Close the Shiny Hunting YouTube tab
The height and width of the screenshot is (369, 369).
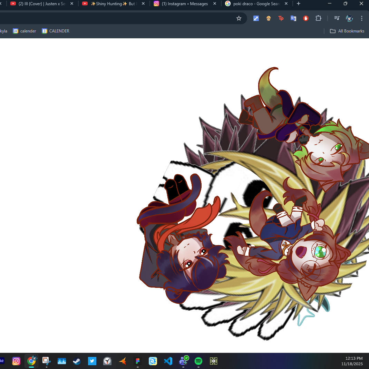(143, 4)
